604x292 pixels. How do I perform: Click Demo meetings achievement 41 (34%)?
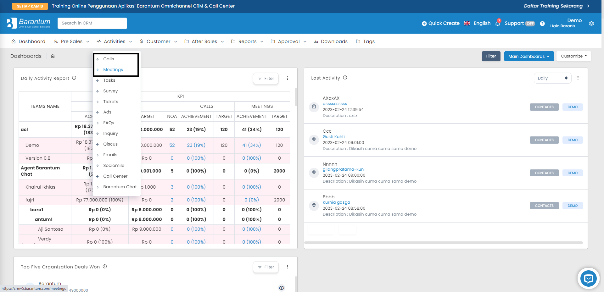[251, 145]
